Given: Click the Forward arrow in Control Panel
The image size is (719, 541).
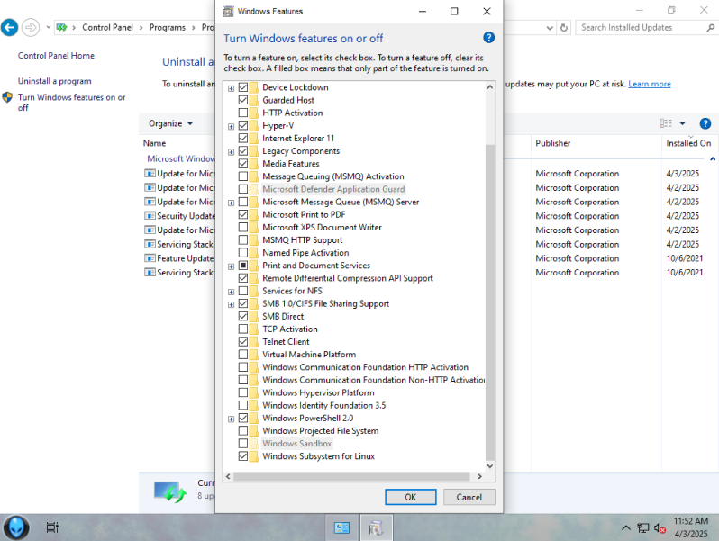Looking at the screenshot, I should [x=31, y=28].
